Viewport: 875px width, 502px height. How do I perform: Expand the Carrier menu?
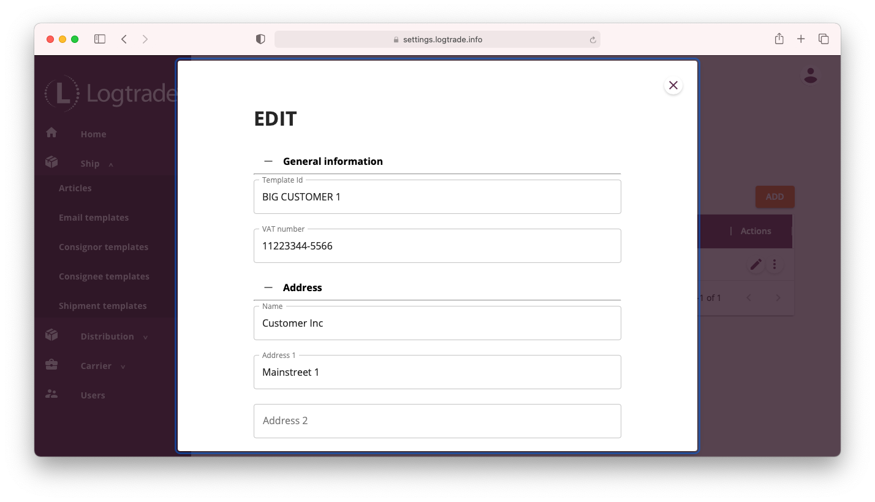point(103,366)
